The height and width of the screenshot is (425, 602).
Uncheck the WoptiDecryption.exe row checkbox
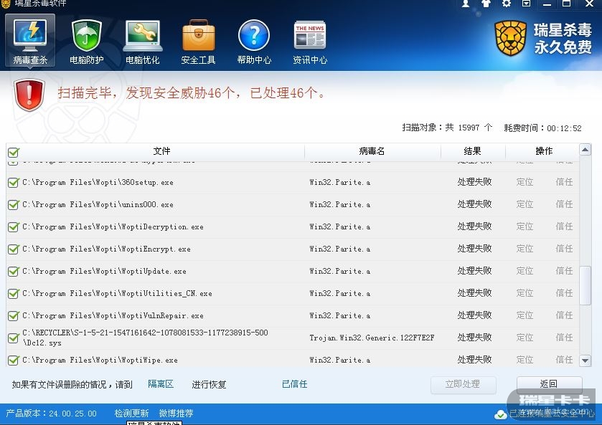click(14, 227)
